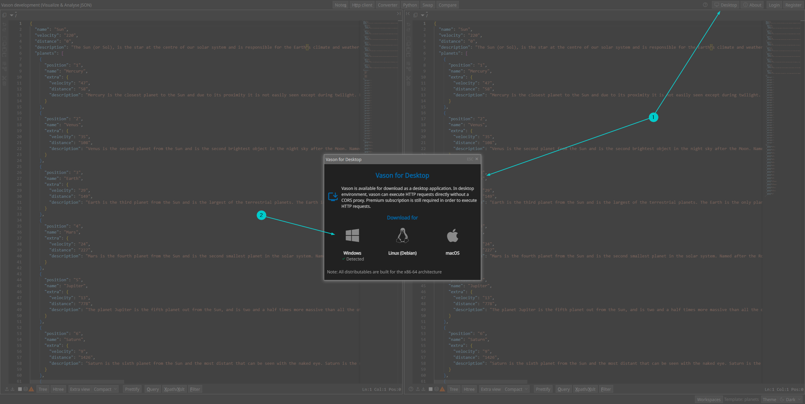Screen dimensions: 805x404
Task: Click Undo in left editor sidebar
Action: tap(4, 24)
